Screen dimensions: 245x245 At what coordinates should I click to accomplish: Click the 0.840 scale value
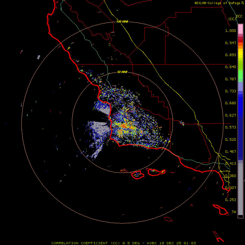click(231, 67)
